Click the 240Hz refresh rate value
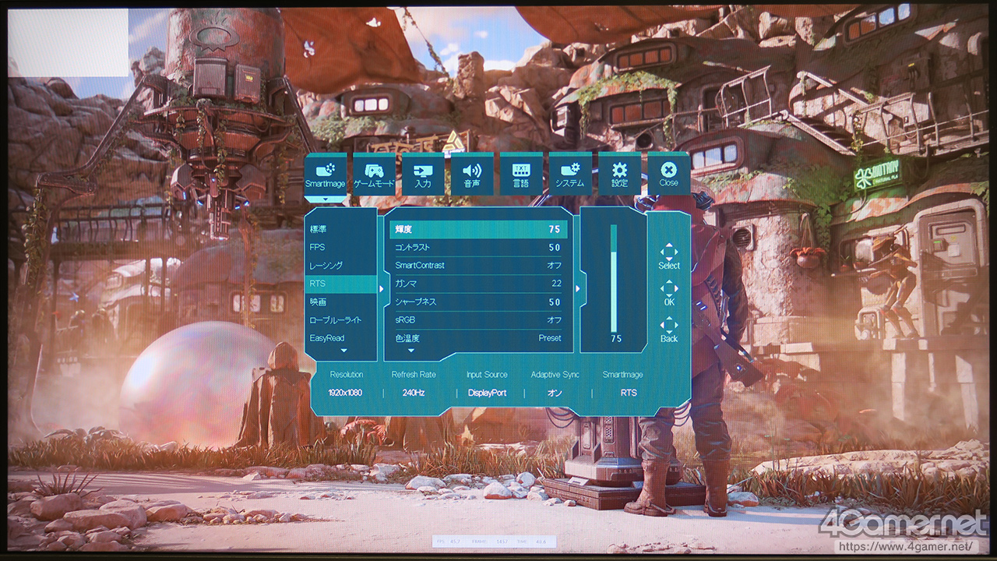This screenshot has width=997, height=561. [414, 393]
